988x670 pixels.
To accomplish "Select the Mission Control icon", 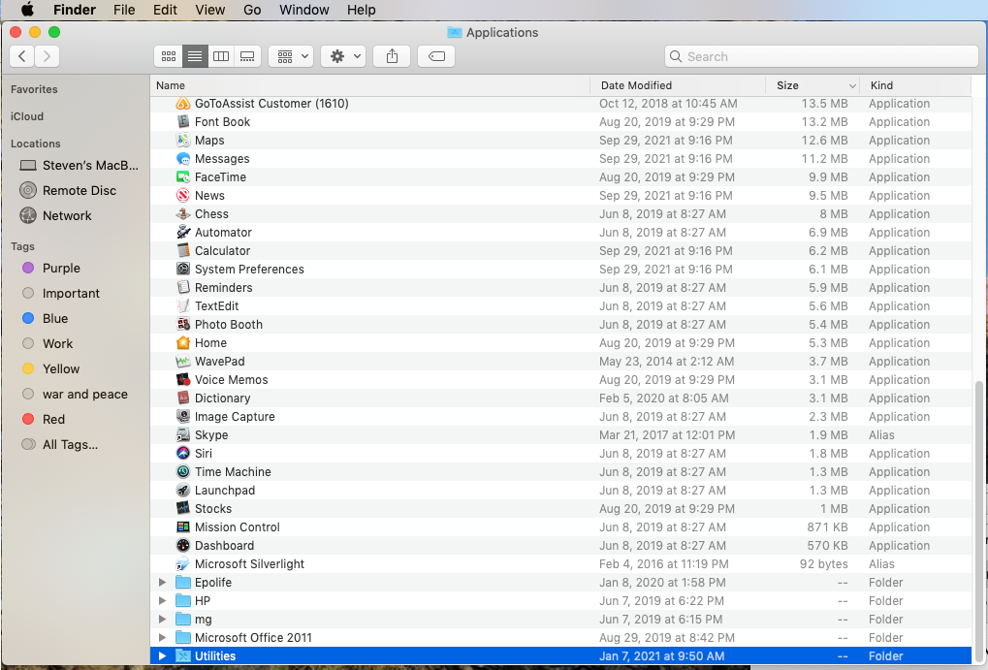I will pyautogui.click(x=182, y=526).
